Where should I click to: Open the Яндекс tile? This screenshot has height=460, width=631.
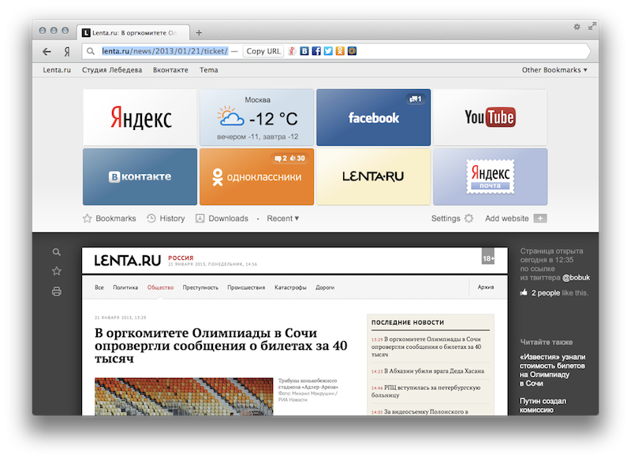tap(140, 117)
